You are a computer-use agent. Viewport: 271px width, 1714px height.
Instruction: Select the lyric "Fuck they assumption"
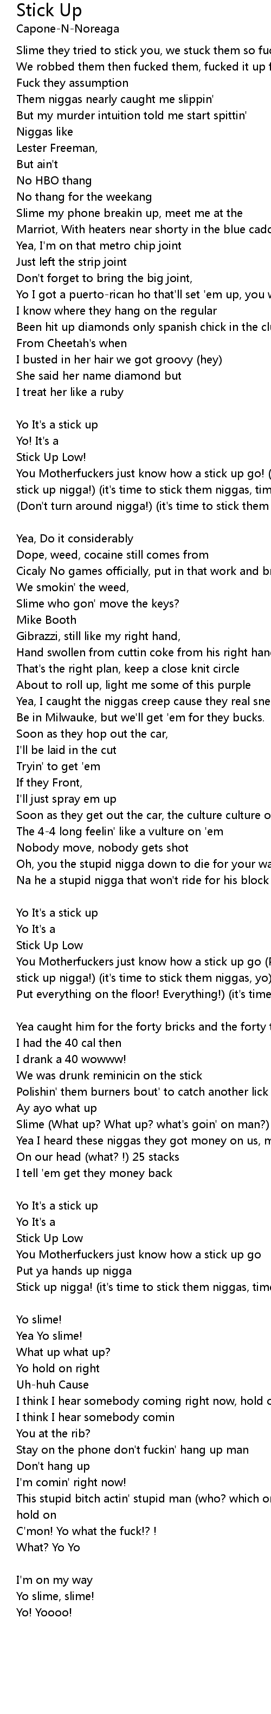point(73,83)
